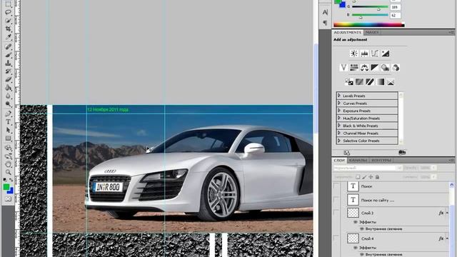
Task: Expand Selective Color Presets list
Action: point(339,141)
